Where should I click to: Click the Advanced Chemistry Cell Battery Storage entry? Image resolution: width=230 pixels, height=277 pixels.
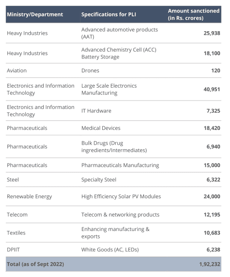119,54
